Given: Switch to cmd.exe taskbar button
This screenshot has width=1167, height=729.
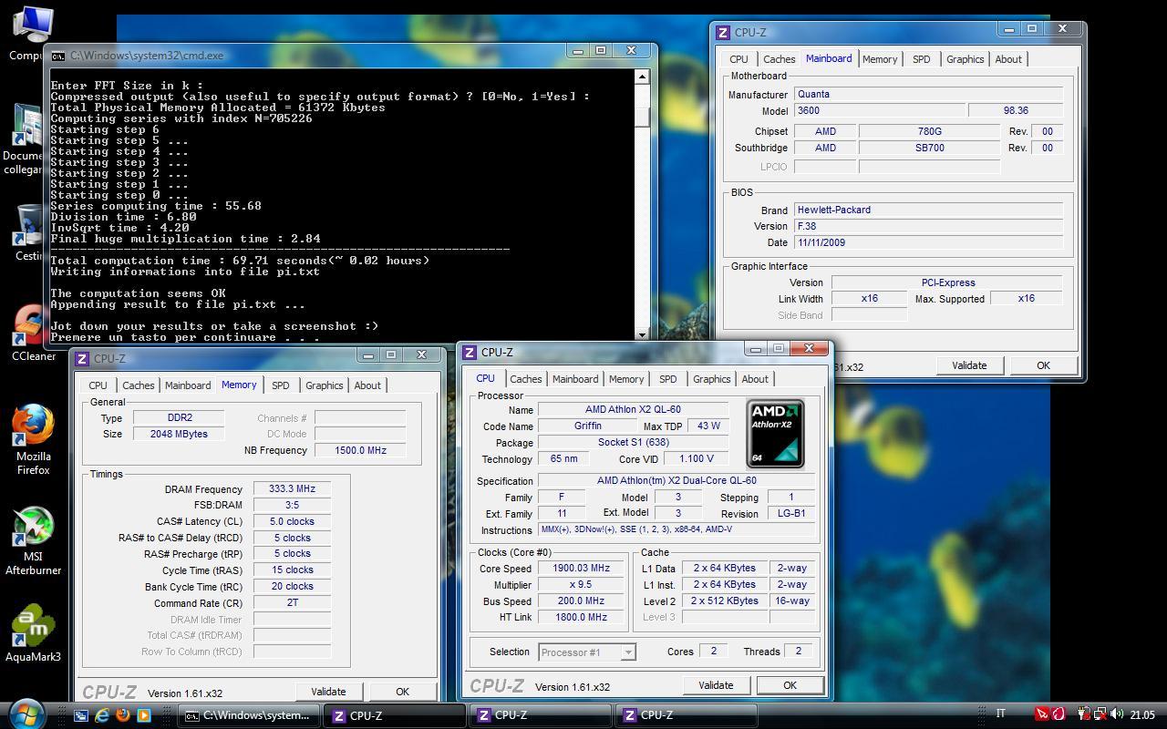Looking at the screenshot, I should (249, 715).
